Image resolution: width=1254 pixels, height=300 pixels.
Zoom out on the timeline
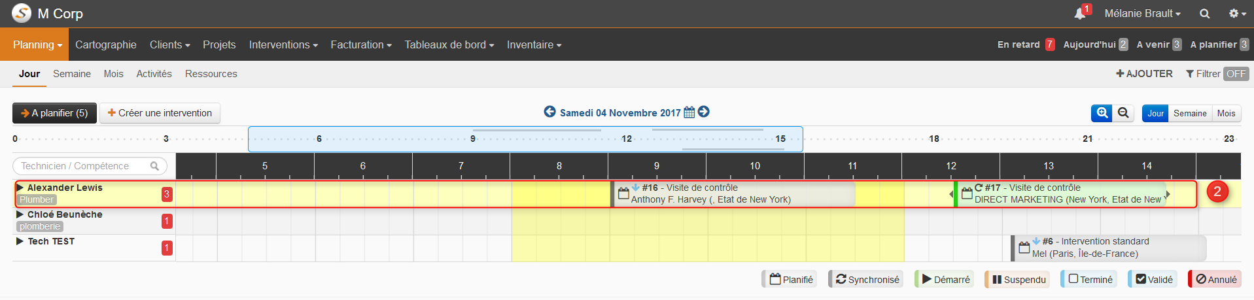1123,113
